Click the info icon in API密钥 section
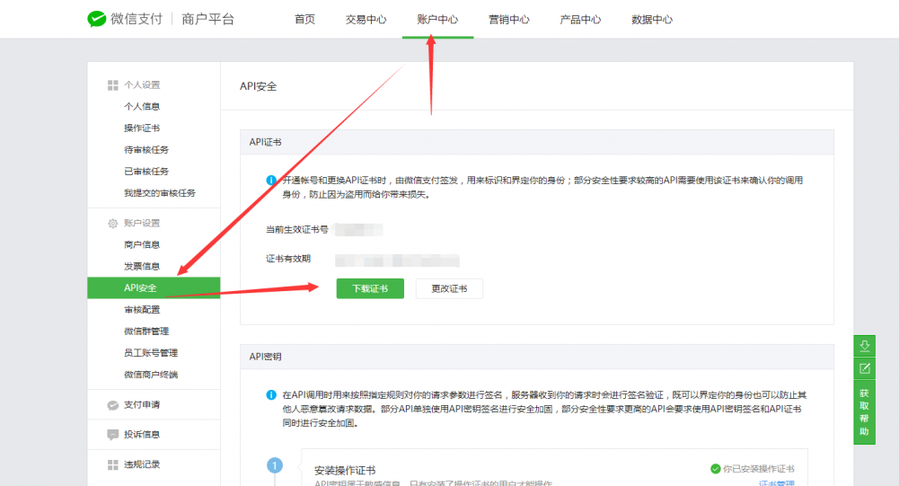The image size is (899, 486). pyautogui.click(x=271, y=394)
